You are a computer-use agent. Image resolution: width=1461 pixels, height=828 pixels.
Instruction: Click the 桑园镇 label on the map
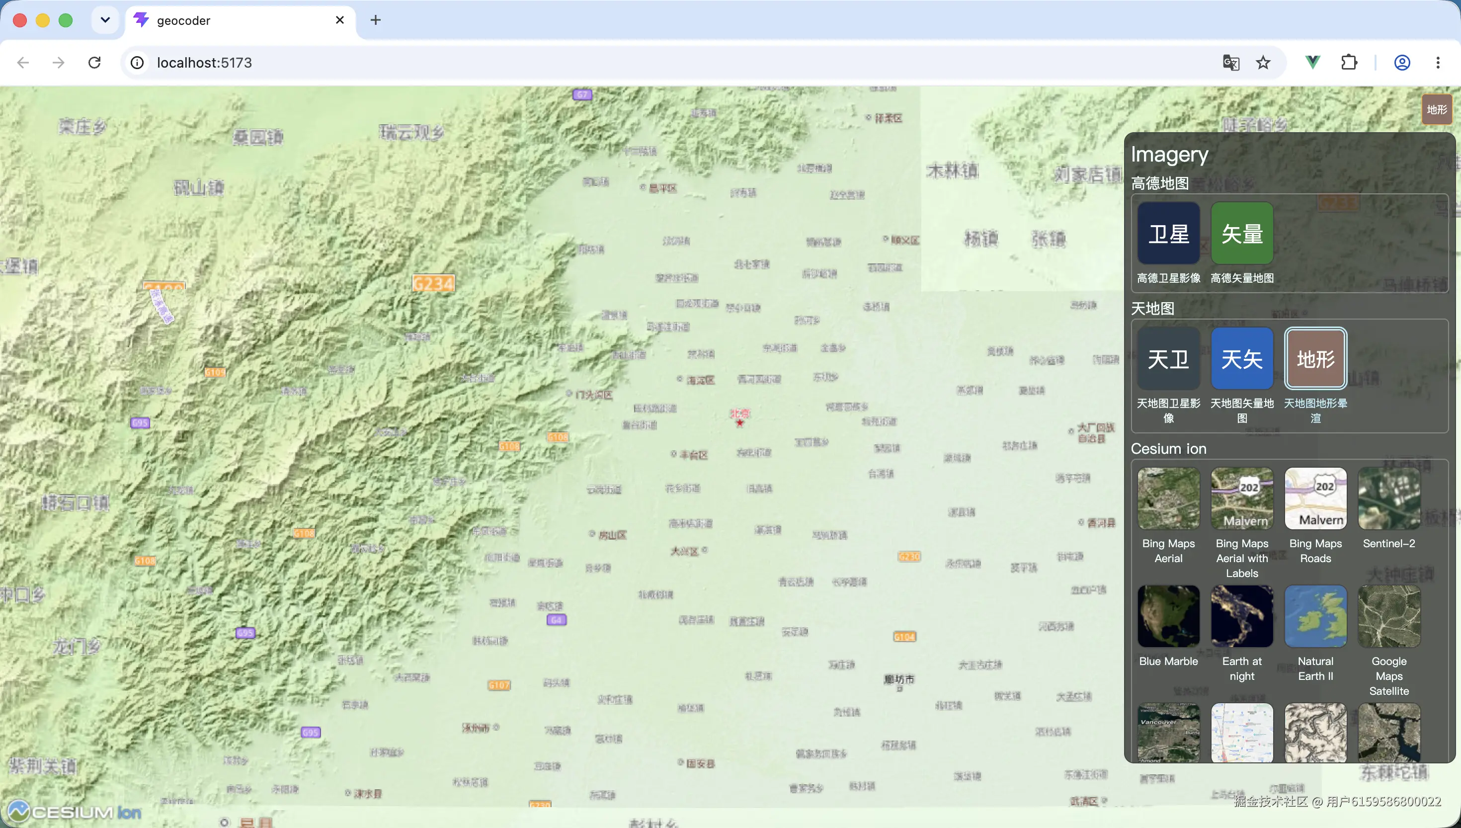click(x=258, y=137)
